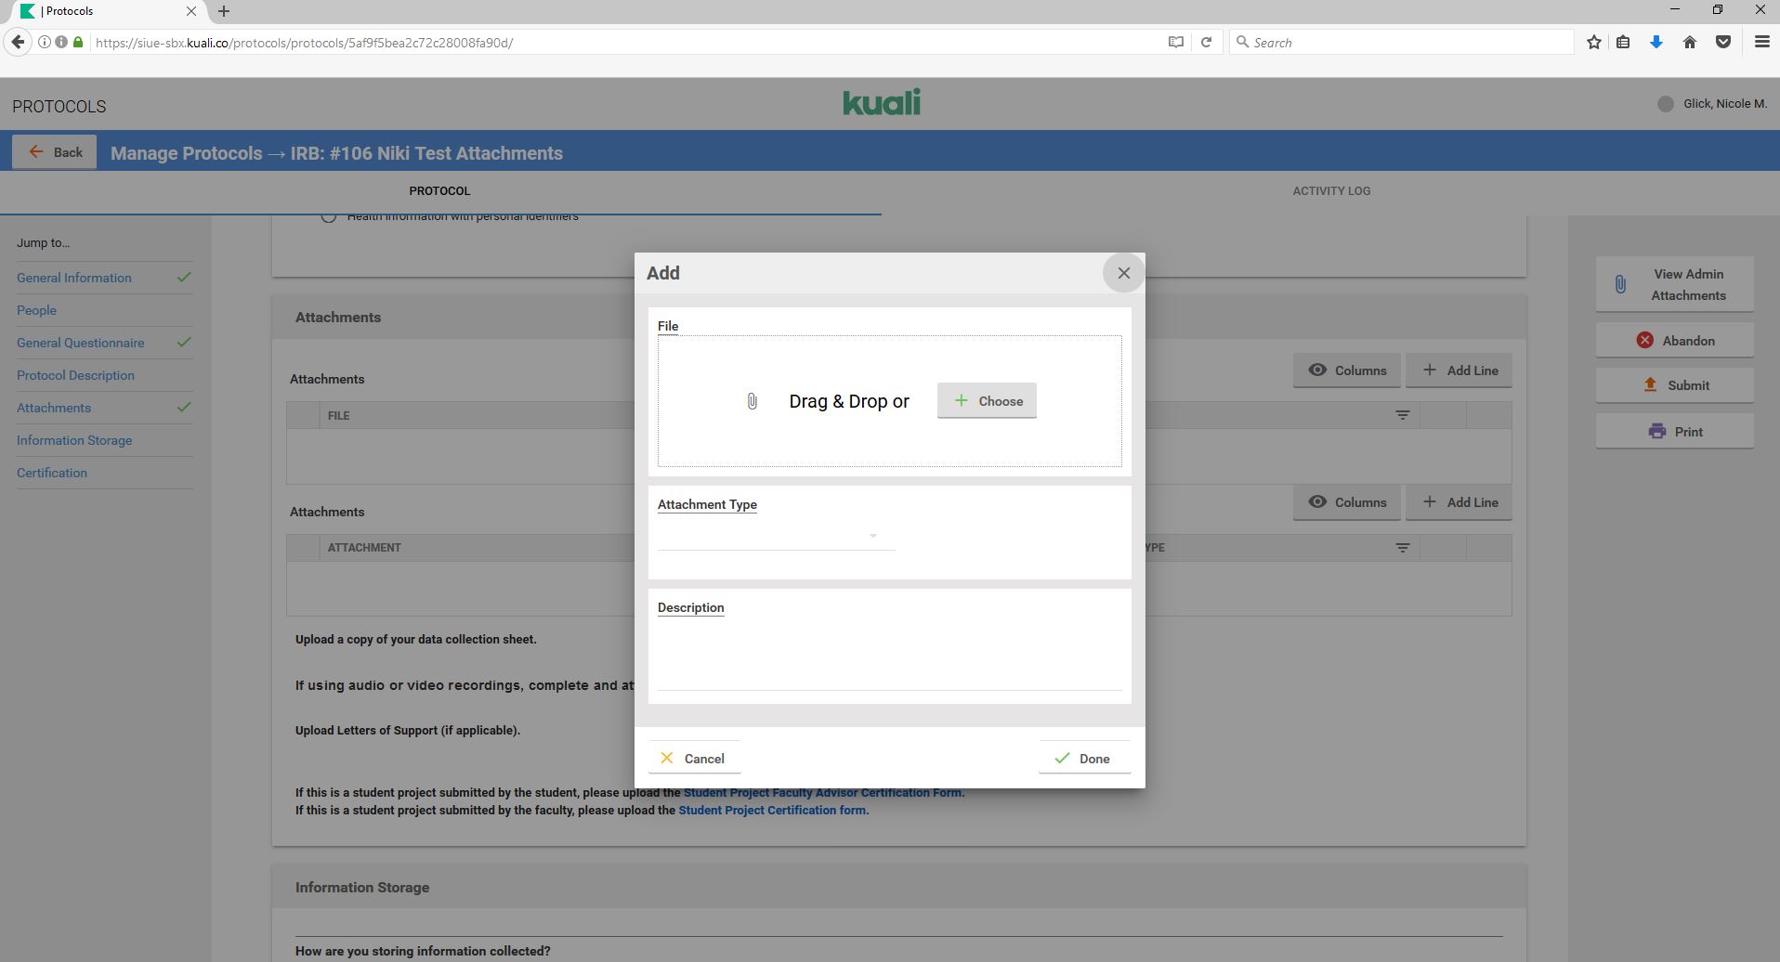
Task: Switch to the Activity Log tab
Action: pyautogui.click(x=1330, y=191)
